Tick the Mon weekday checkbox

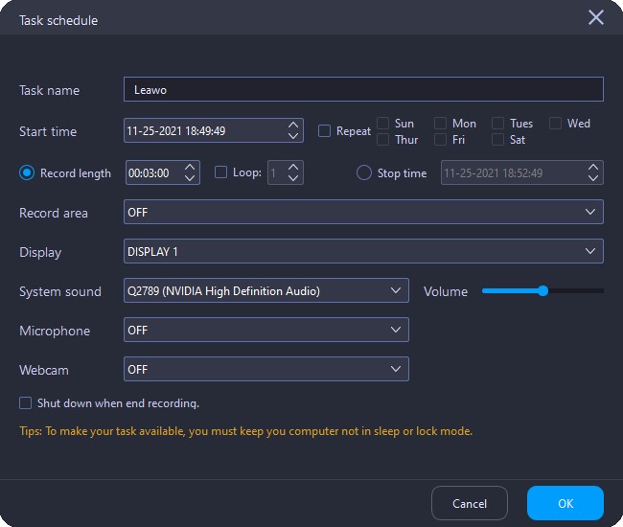(440, 124)
